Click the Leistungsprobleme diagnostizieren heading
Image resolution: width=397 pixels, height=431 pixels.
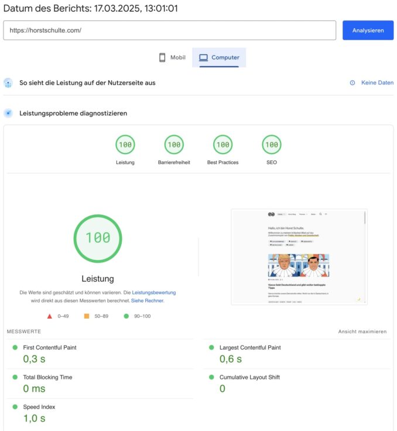[x=73, y=113]
